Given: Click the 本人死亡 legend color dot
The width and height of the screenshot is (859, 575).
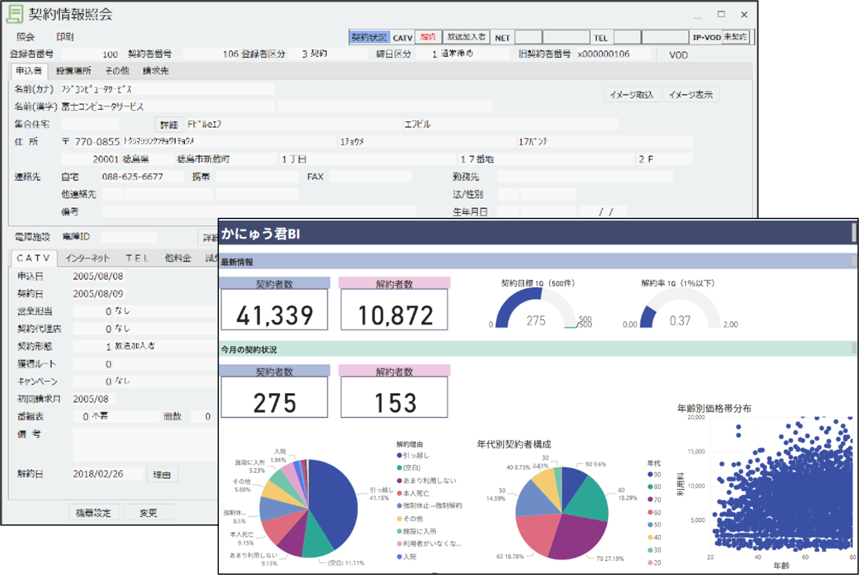Looking at the screenshot, I should [x=399, y=493].
